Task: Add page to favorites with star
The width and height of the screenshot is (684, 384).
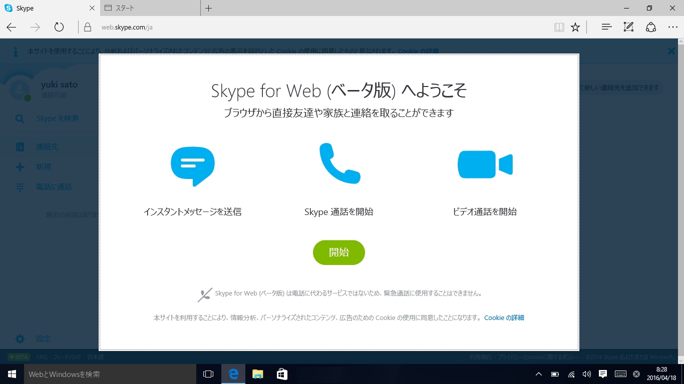Action: coord(575,27)
